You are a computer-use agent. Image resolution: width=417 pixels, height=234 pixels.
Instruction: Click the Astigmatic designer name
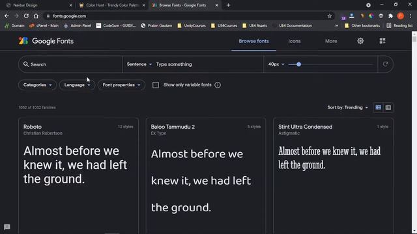coord(289,133)
